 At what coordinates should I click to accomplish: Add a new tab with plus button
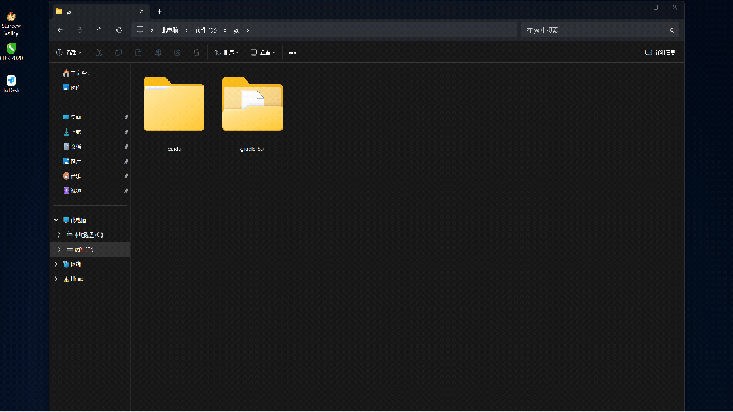(x=159, y=12)
